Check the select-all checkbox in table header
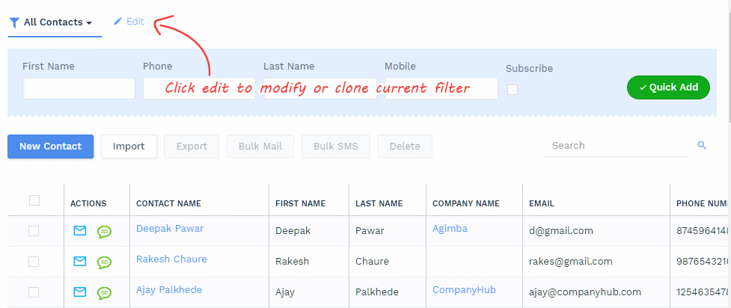The width and height of the screenshot is (731, 308). pyautogui.click(x=34, y=200)
